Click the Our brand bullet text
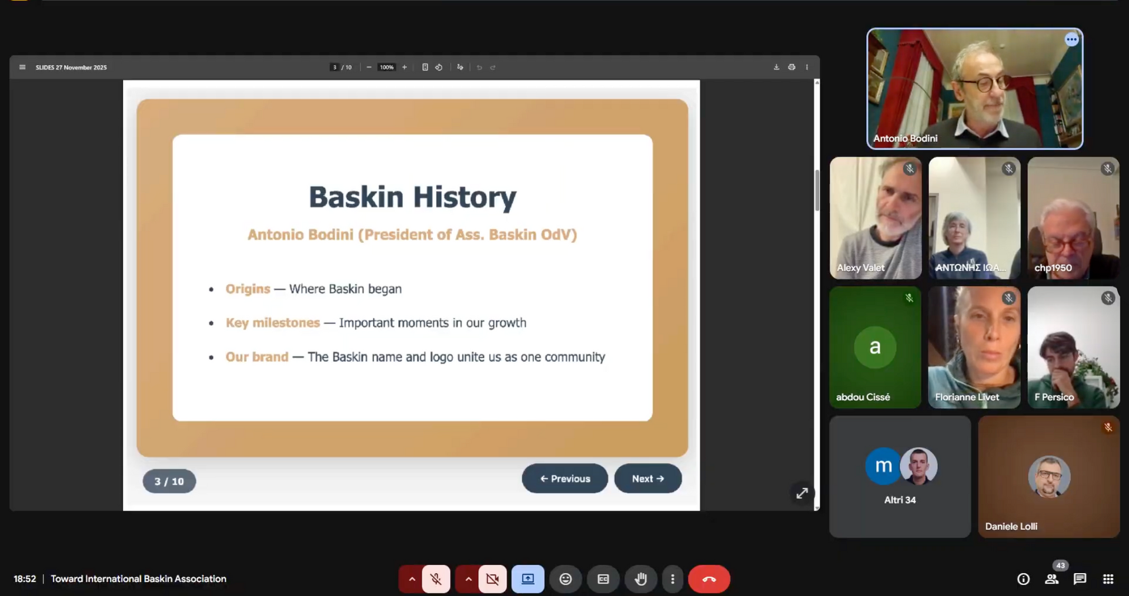The width and height of the screenshot is (1129, 596). click(x=415, y=357)
